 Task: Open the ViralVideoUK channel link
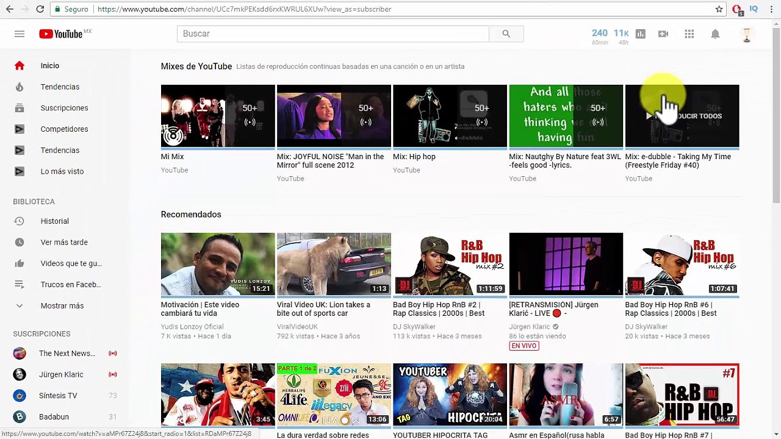pyautogui.click(x=297, y=327)
